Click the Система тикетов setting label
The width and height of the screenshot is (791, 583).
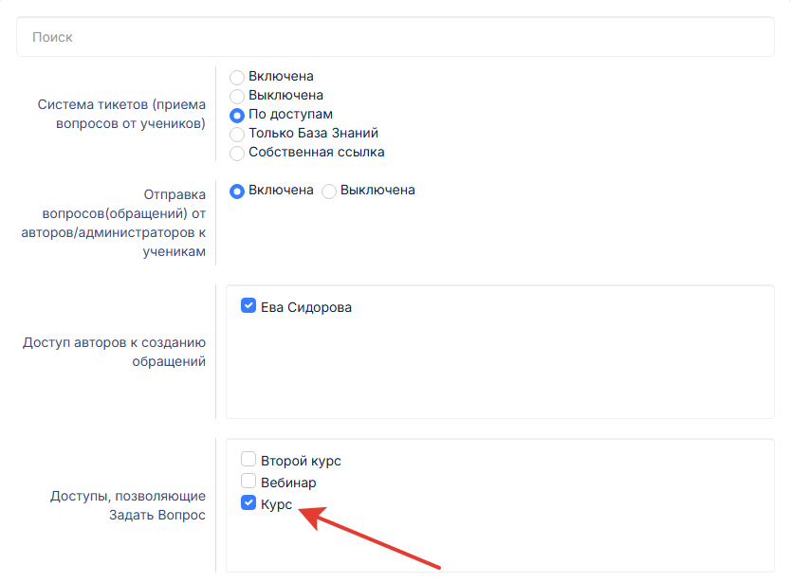pos(121,114)
